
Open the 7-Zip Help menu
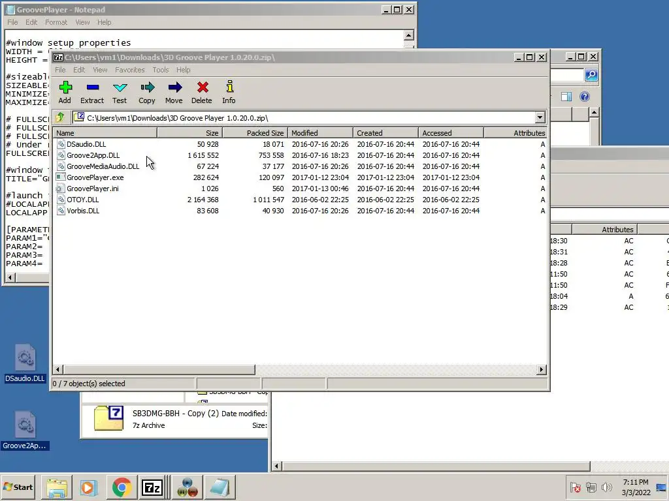coord(184,70)
